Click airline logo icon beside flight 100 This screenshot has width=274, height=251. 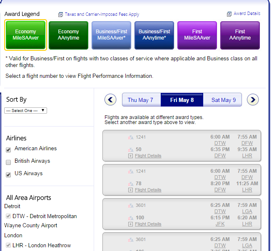(130, 218)
